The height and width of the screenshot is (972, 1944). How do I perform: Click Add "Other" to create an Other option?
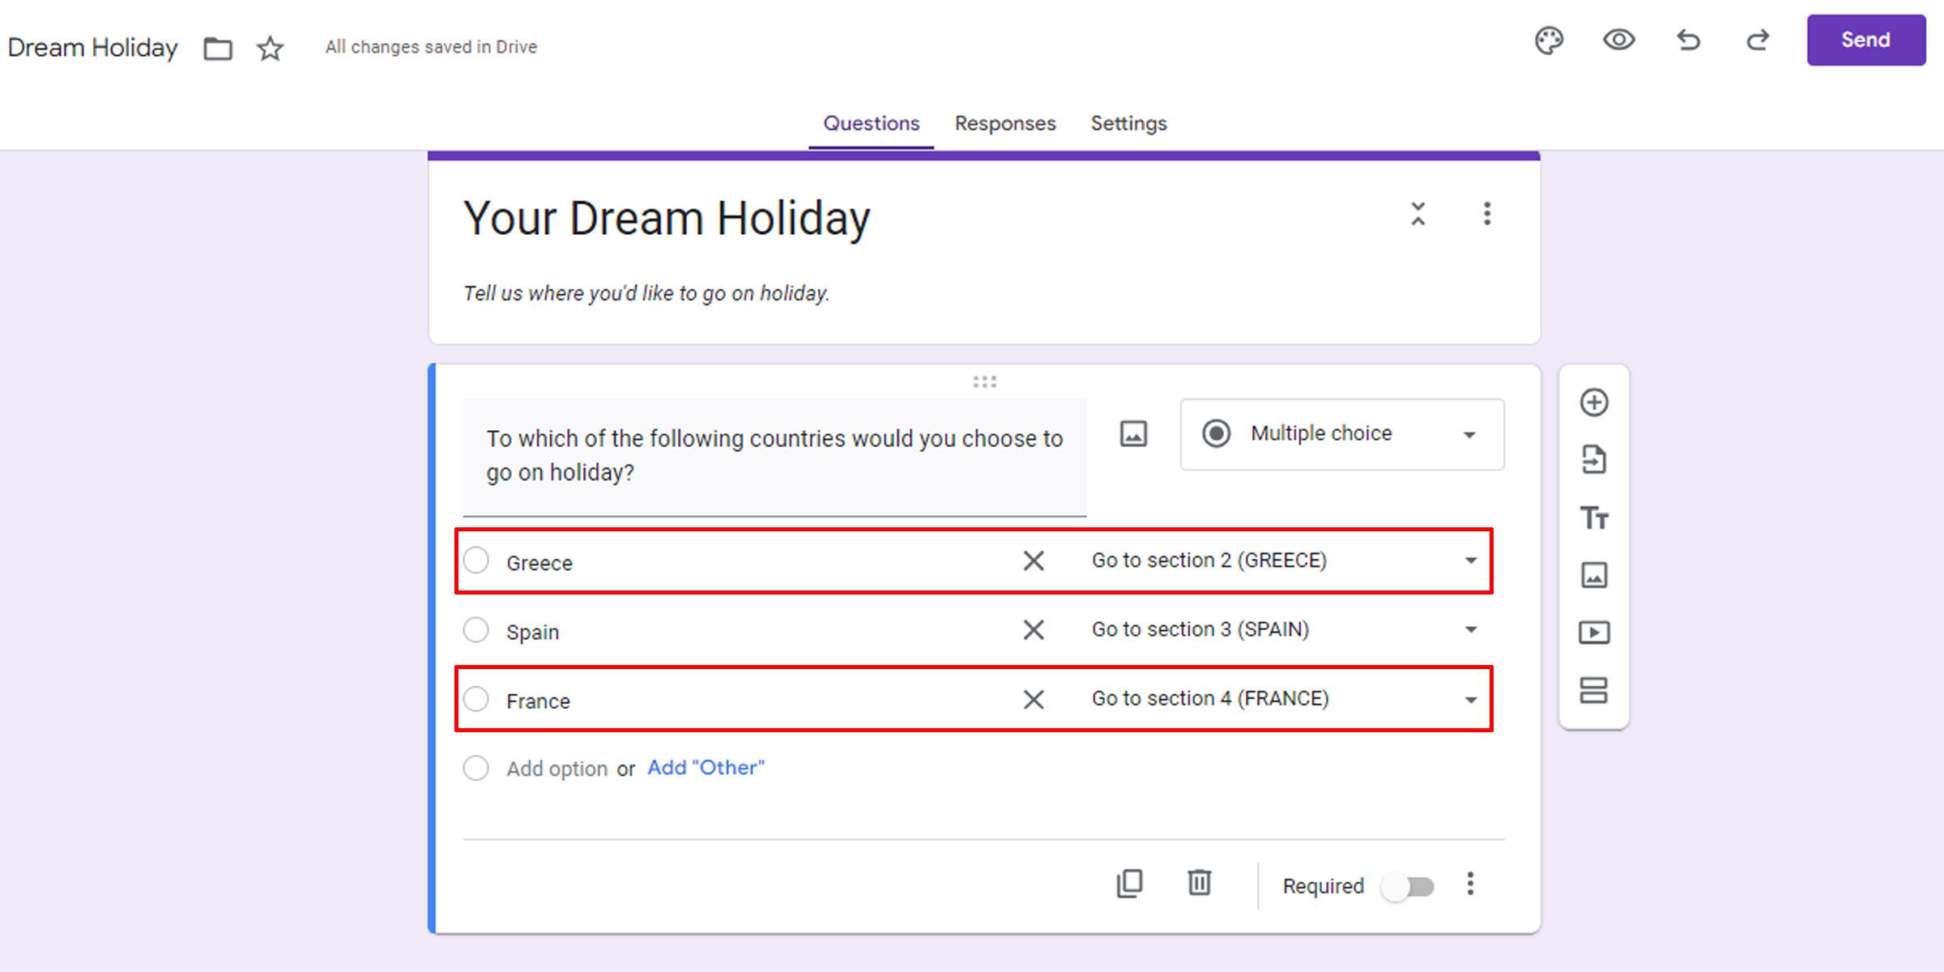pyautogui.click(x=706, y=767)
